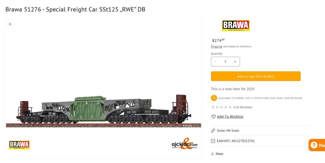This screenshot has height=163, width=325.
Task: Click the share arrow icon
Action: pos(212,154)
